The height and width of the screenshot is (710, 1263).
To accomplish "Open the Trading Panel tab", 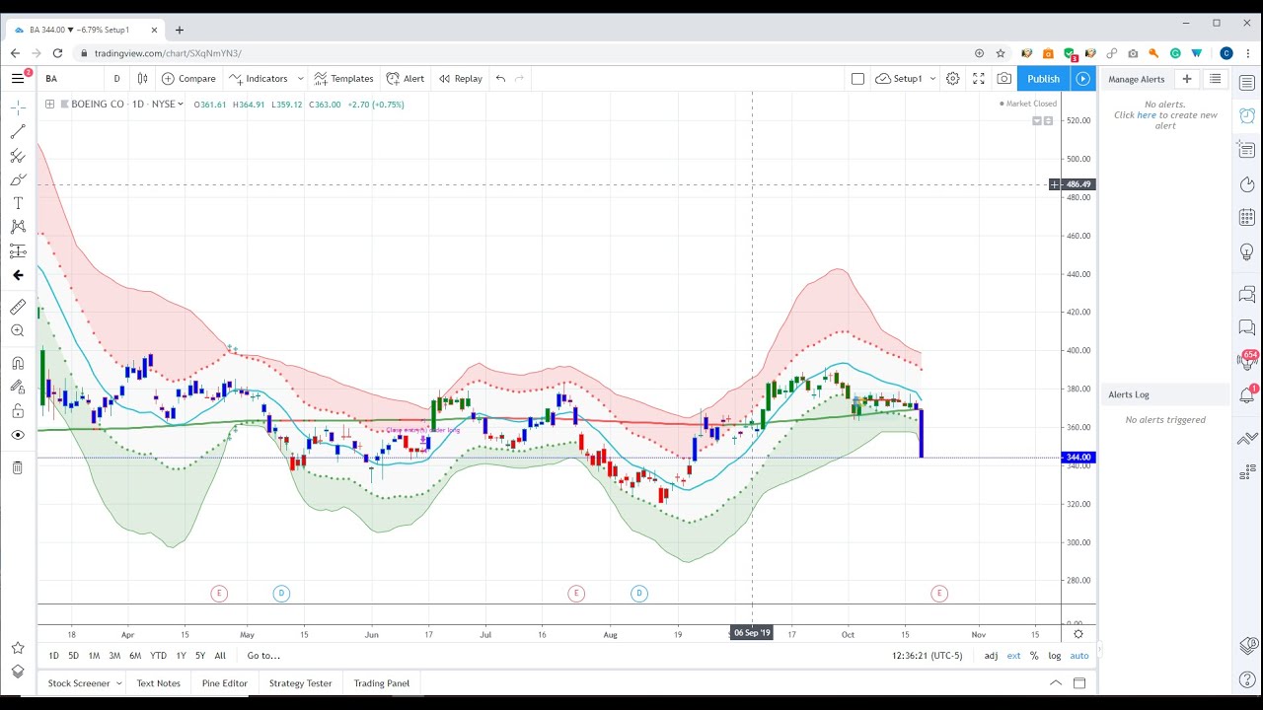I will point(381,683).
